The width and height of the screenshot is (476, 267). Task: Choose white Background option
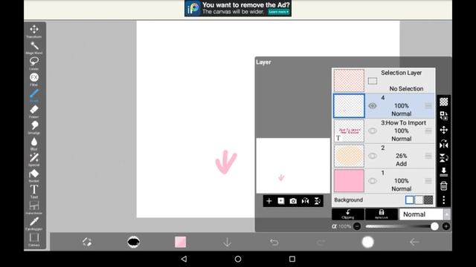click(x=410, y=200)
